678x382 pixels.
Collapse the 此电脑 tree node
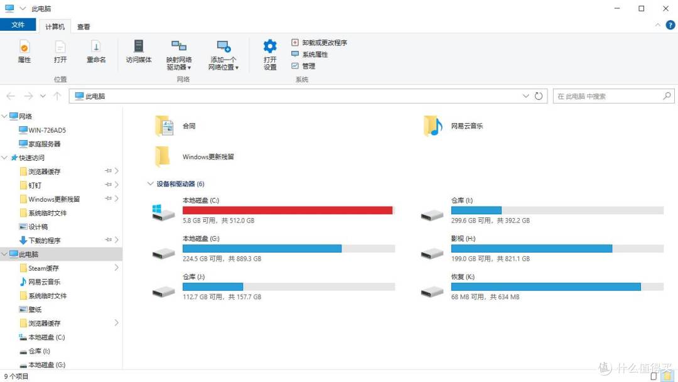tap(4, 254)
